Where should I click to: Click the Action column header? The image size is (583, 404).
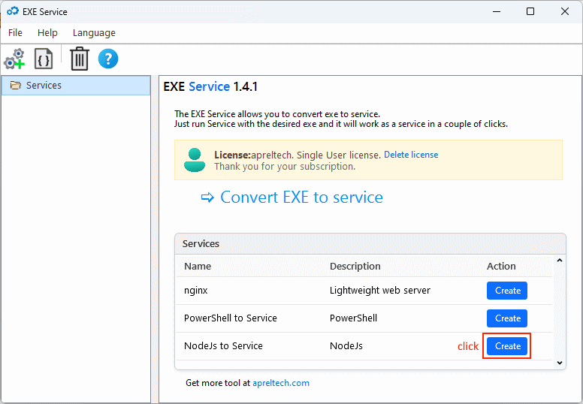coord(501,266)
